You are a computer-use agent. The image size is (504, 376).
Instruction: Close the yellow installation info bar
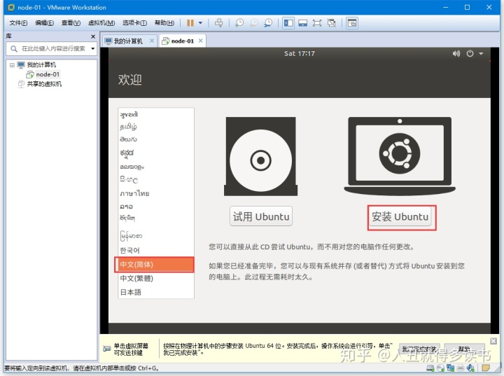(x=493, y=341)
